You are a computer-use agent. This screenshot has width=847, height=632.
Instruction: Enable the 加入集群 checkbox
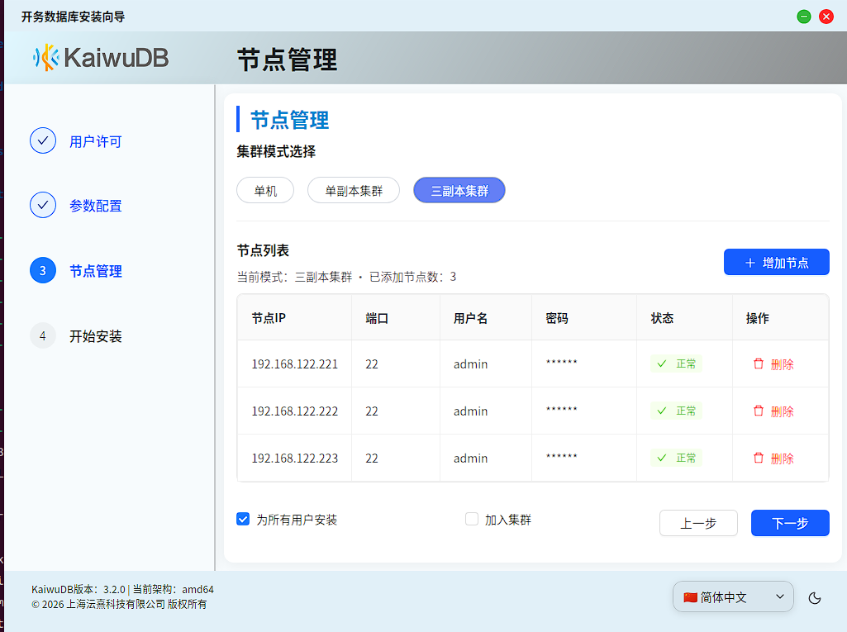point(472,519)
